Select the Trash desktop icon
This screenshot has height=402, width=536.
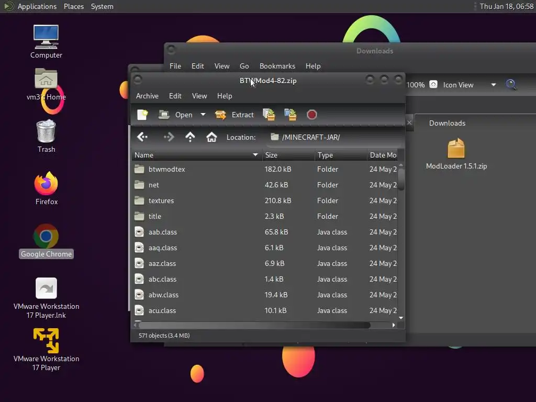pos(46,136)
